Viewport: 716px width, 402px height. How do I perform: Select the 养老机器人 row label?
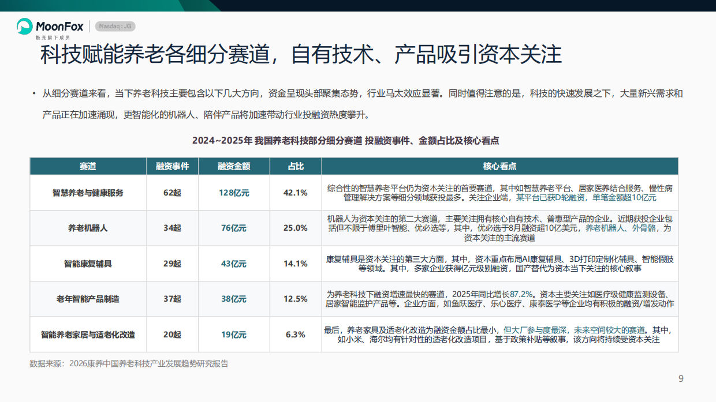(x=88, y=228)
